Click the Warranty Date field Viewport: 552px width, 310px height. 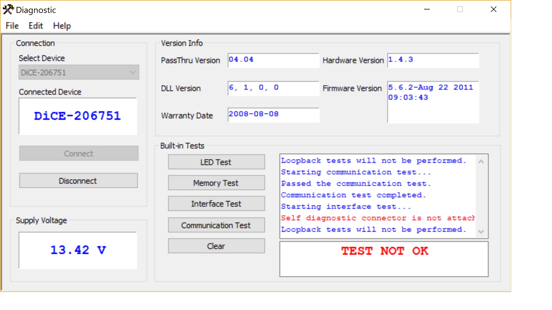coord(273,115)
